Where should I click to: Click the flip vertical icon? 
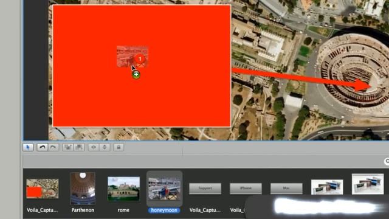point(105,147)
